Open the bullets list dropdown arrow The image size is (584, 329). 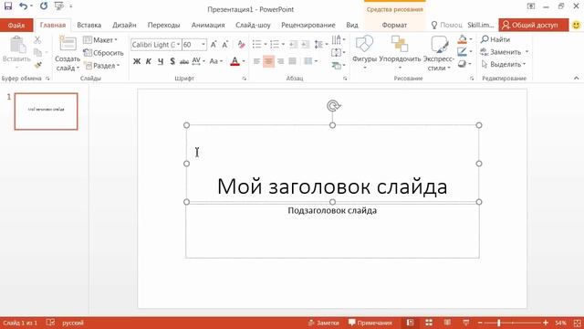[266, 45]
